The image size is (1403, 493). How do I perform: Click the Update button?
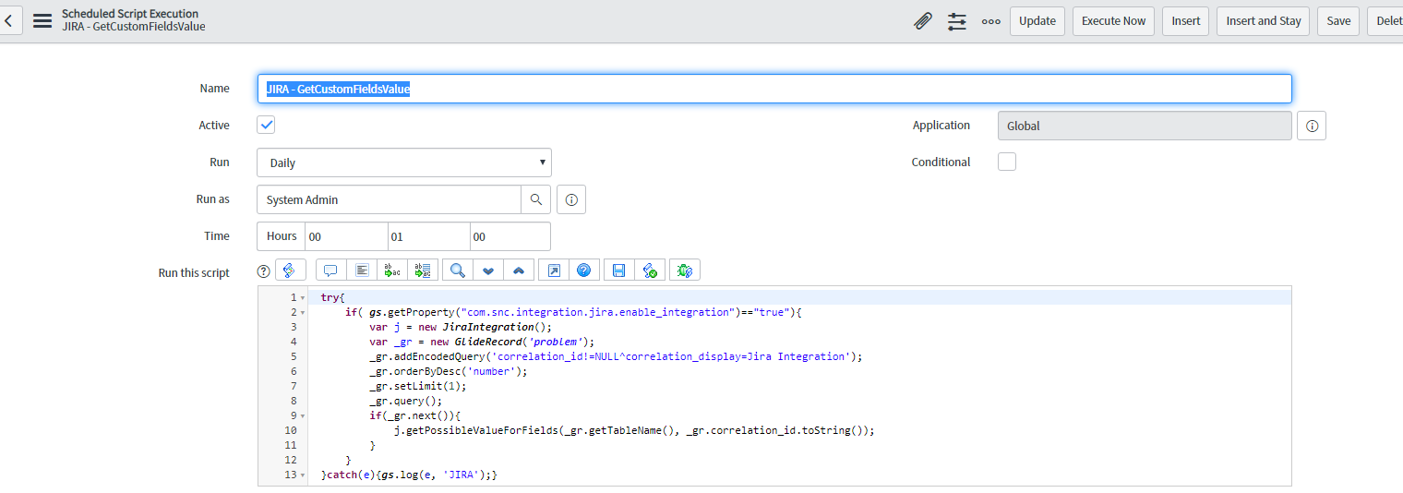pos(1037,21)
